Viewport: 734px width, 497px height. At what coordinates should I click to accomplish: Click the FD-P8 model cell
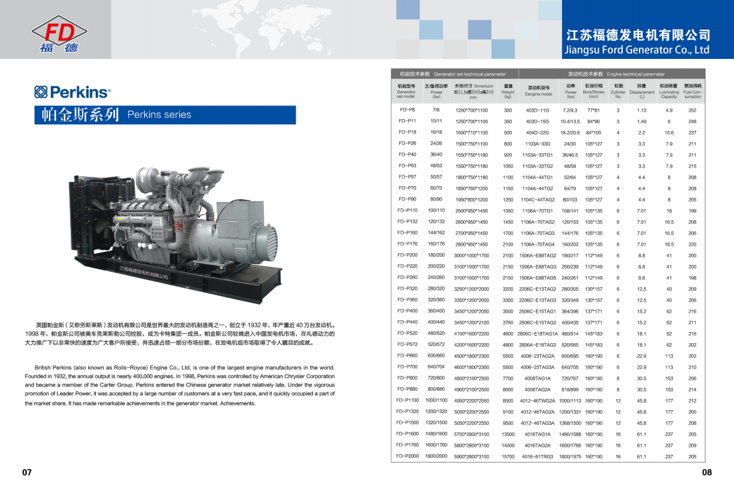coord(407,110)
